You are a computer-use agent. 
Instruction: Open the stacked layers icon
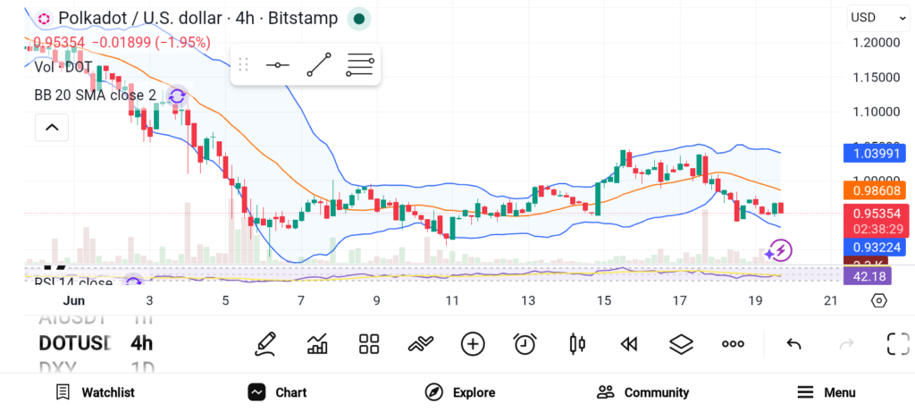681,344
